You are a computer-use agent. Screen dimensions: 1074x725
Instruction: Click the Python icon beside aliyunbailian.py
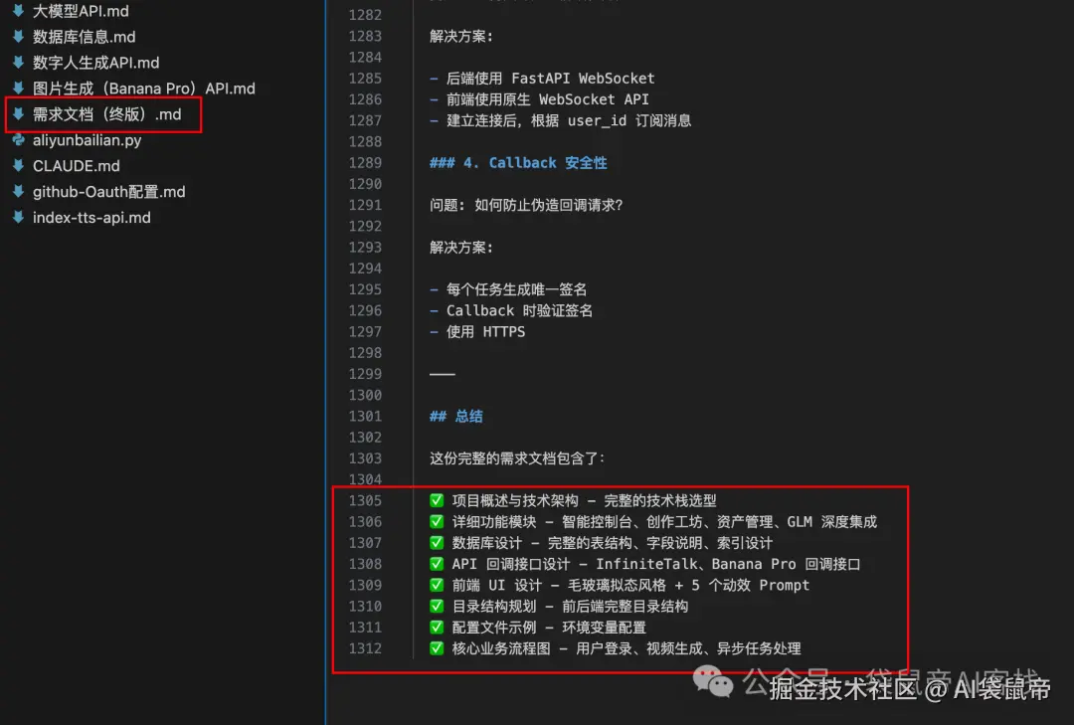pyautogui.click(x=19, y=140)
